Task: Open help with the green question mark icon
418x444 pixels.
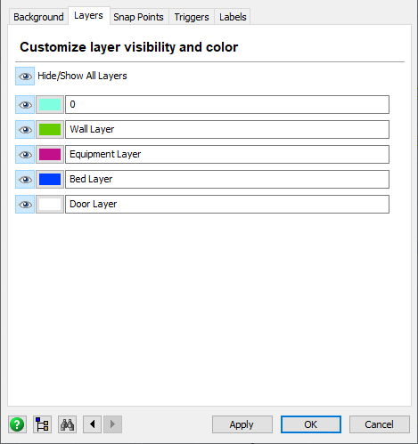Action: (x=17, y=424)
